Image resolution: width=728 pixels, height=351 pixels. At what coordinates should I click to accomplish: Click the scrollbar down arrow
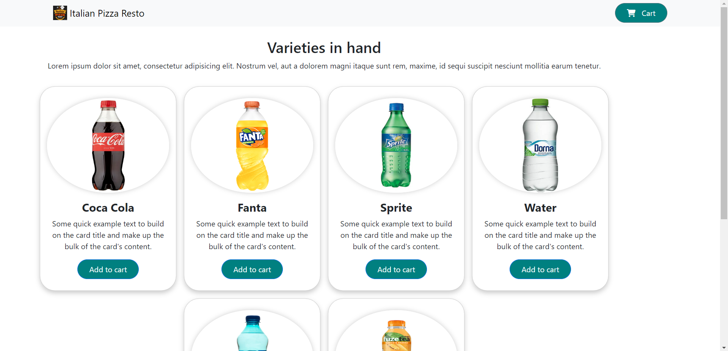coord(724,347)
